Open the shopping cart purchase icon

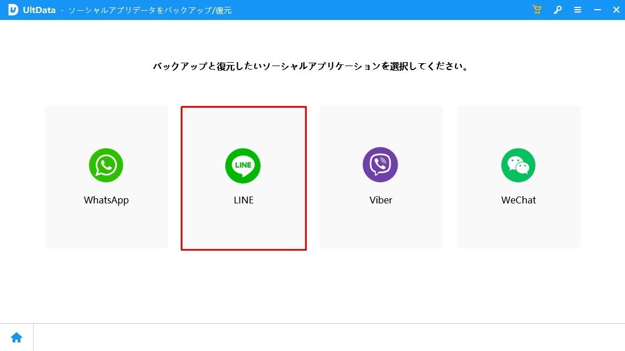click(537, 10)
